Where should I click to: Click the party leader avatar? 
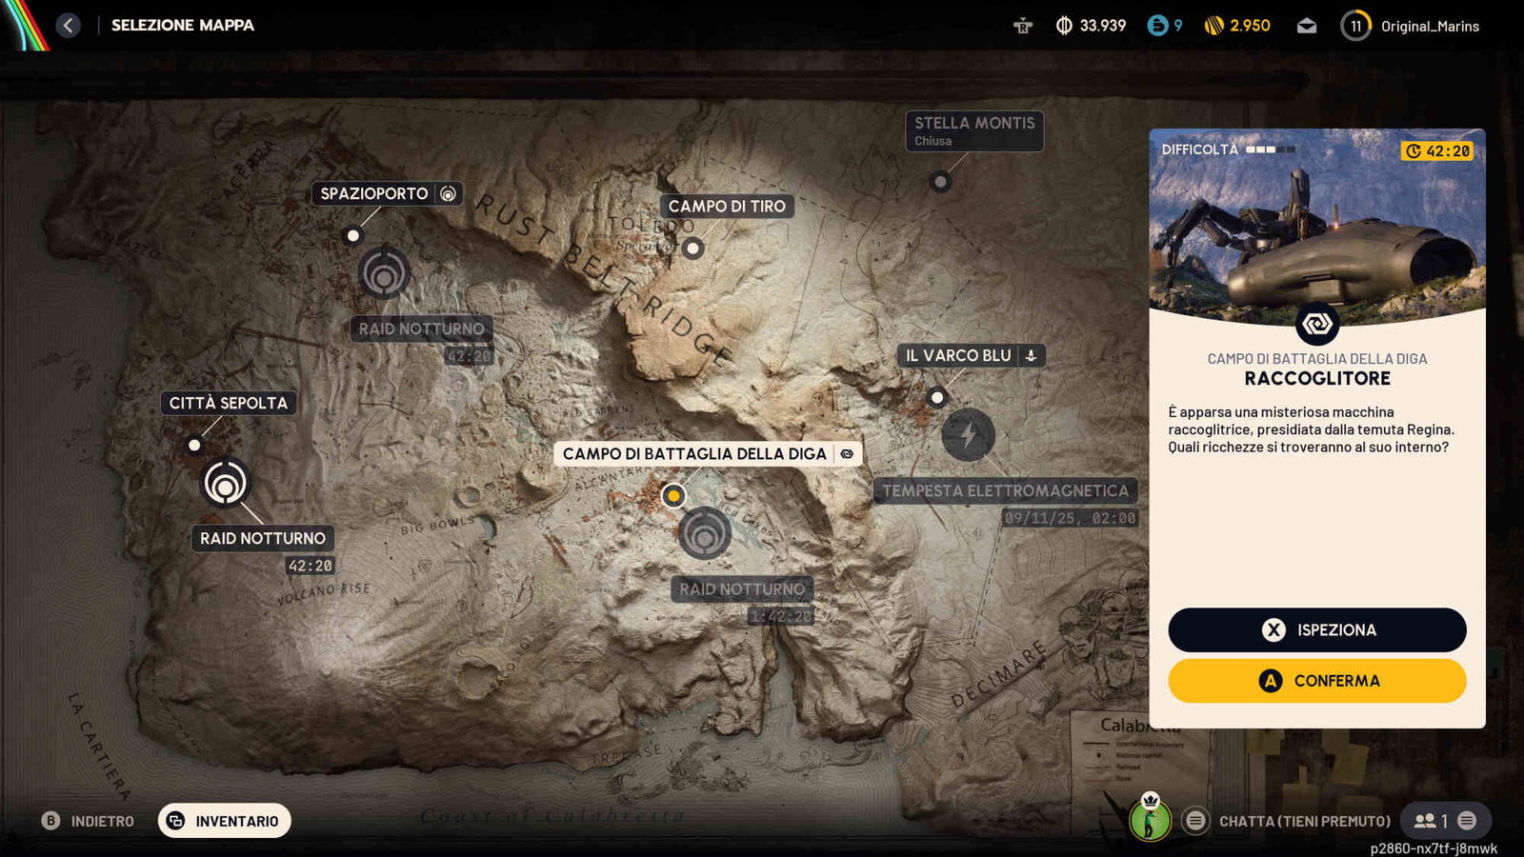[x=1150, y=819]
